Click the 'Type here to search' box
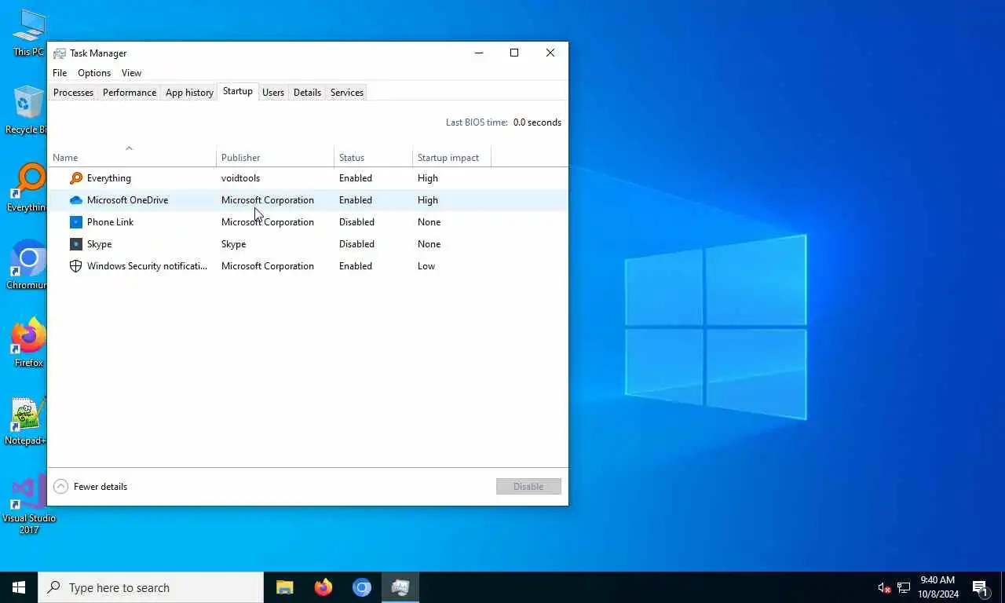The height and width of the screenshot is (603, 1005). [151, 587]
